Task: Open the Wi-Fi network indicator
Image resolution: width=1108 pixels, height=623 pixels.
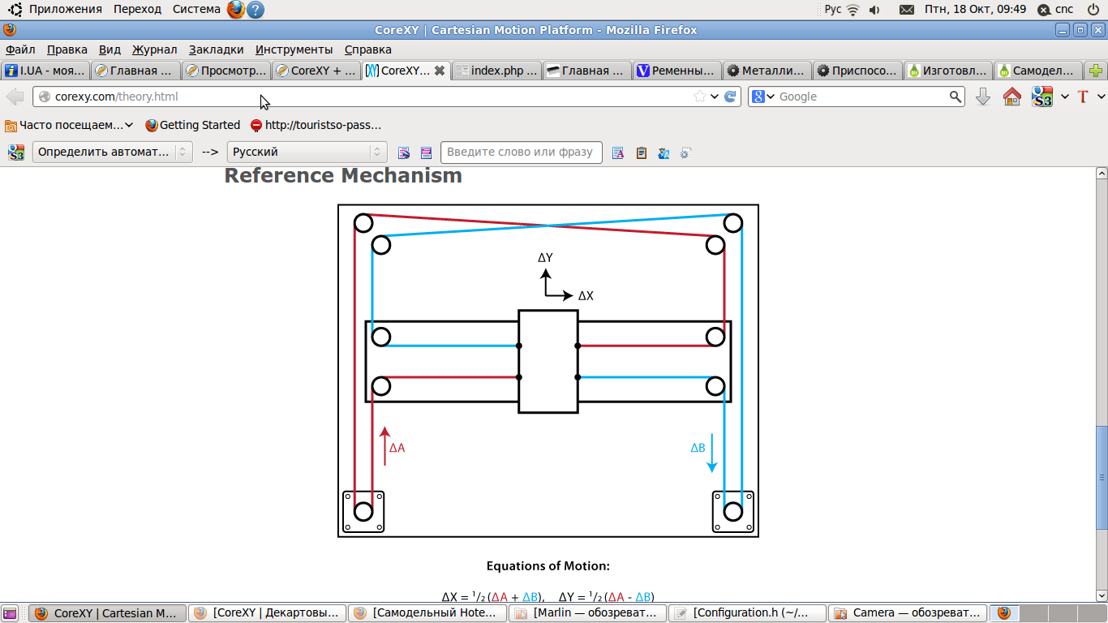Action: point(853,10)
